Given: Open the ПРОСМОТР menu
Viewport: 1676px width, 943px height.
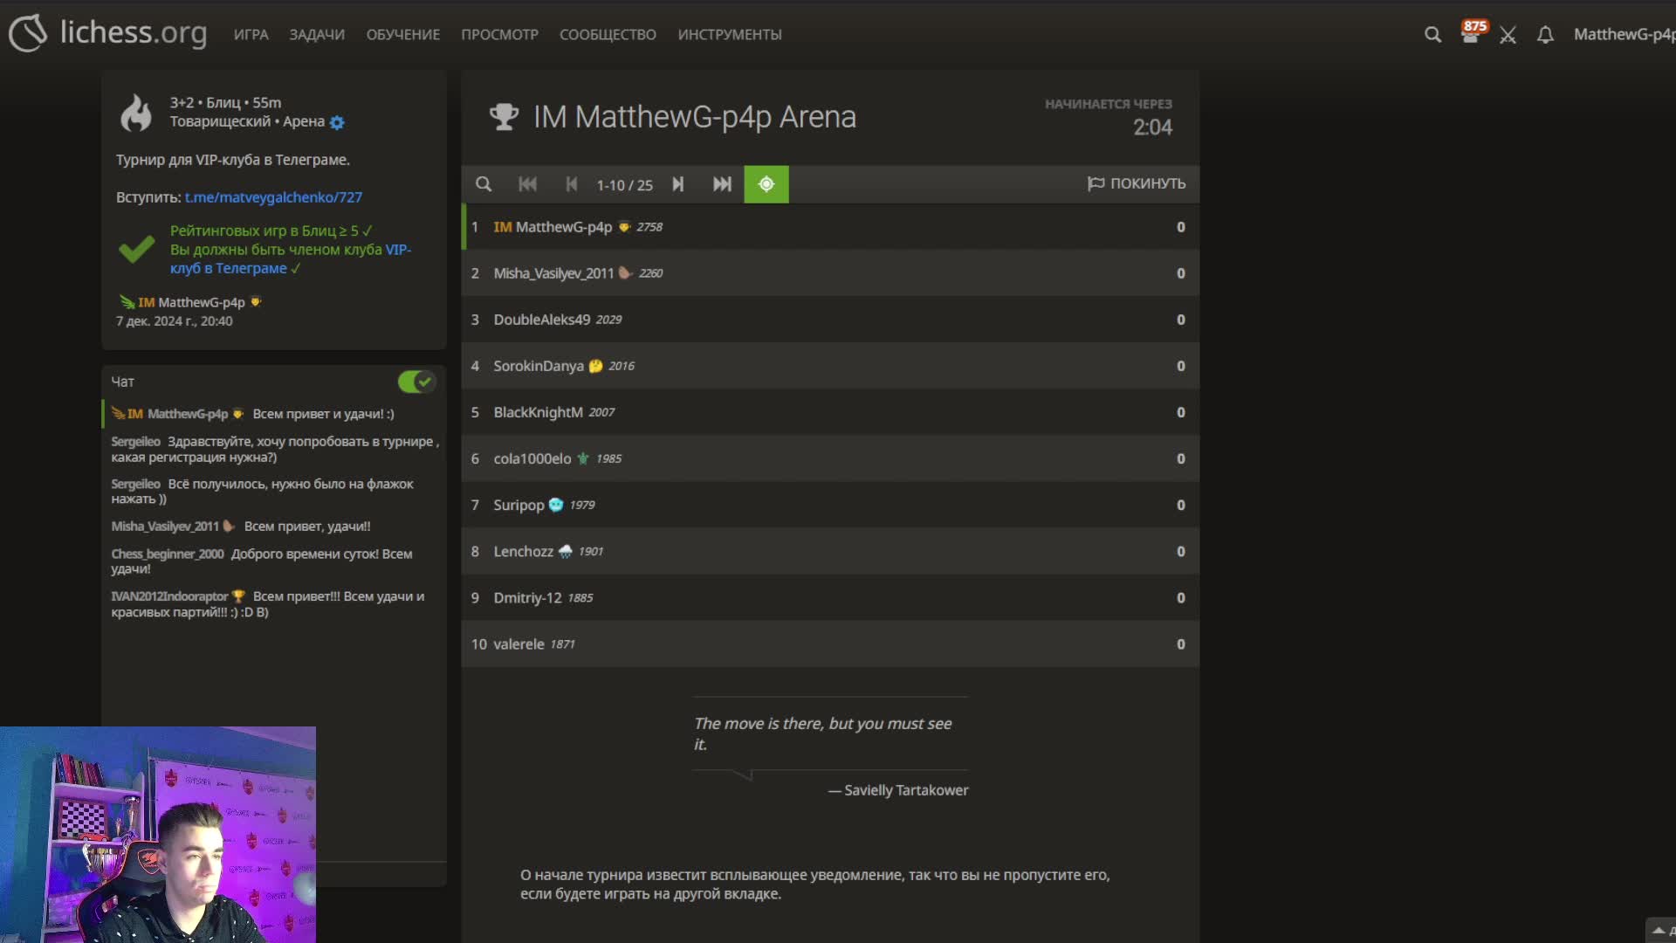Looking at the screenshot, I should tap(499, 34).
